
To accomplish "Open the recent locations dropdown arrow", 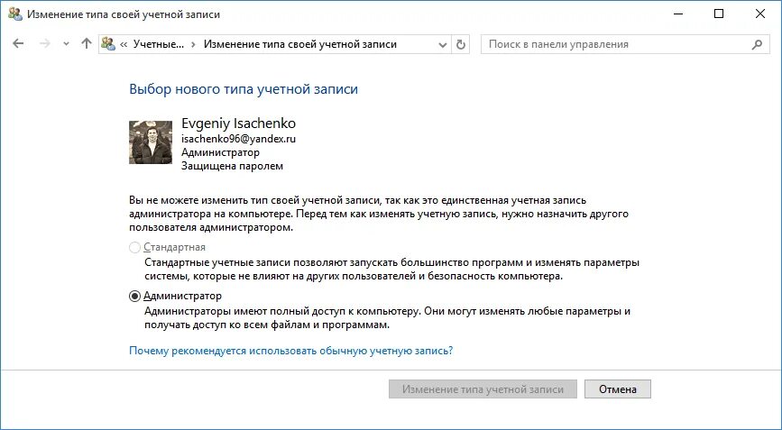I will tap(67, 44).
